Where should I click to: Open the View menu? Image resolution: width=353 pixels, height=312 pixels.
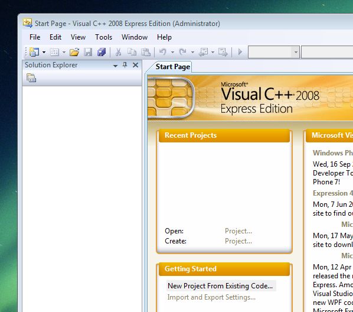tap(78, 37)
